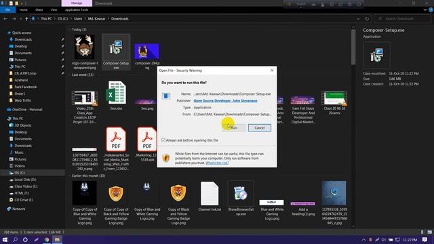Refresh the Downloads folder

pos(367,19)
